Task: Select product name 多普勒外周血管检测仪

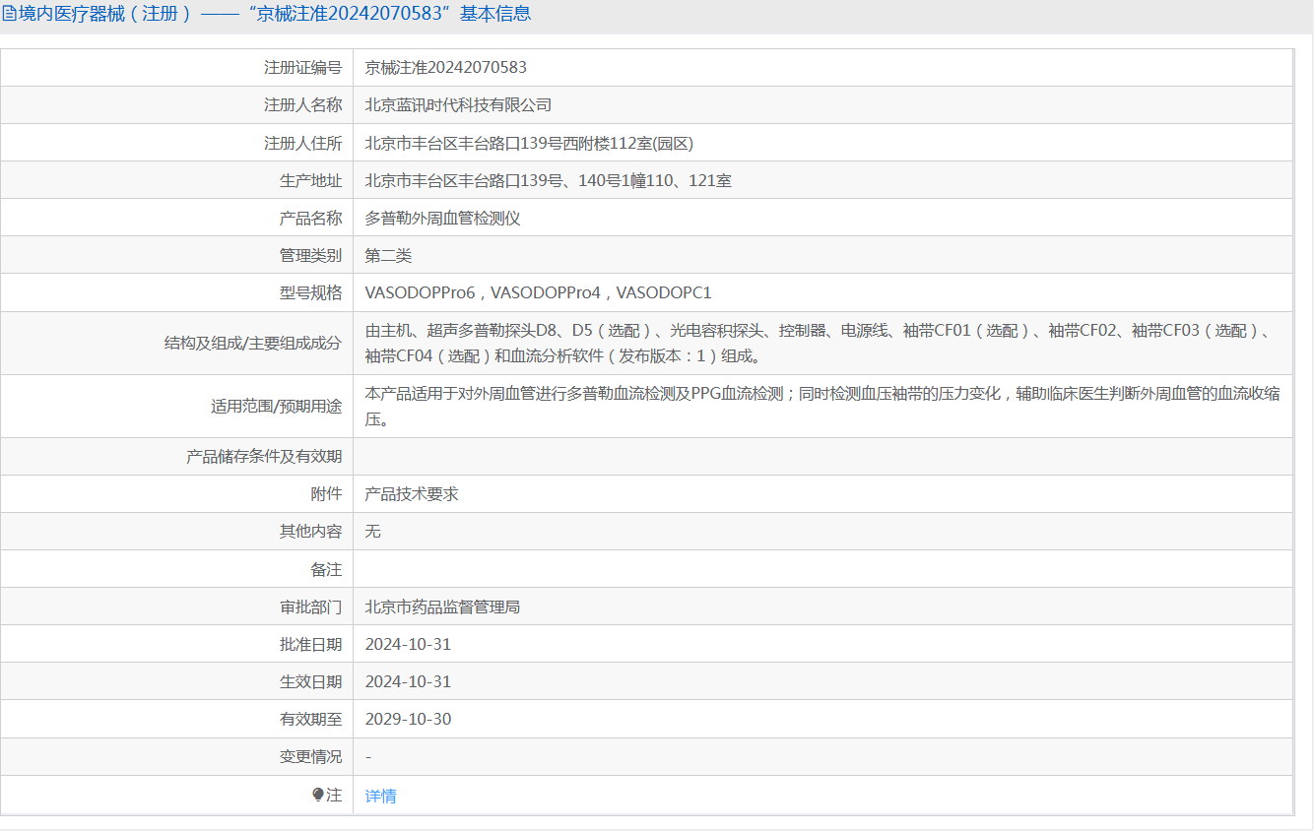Action: pos(442,218)
